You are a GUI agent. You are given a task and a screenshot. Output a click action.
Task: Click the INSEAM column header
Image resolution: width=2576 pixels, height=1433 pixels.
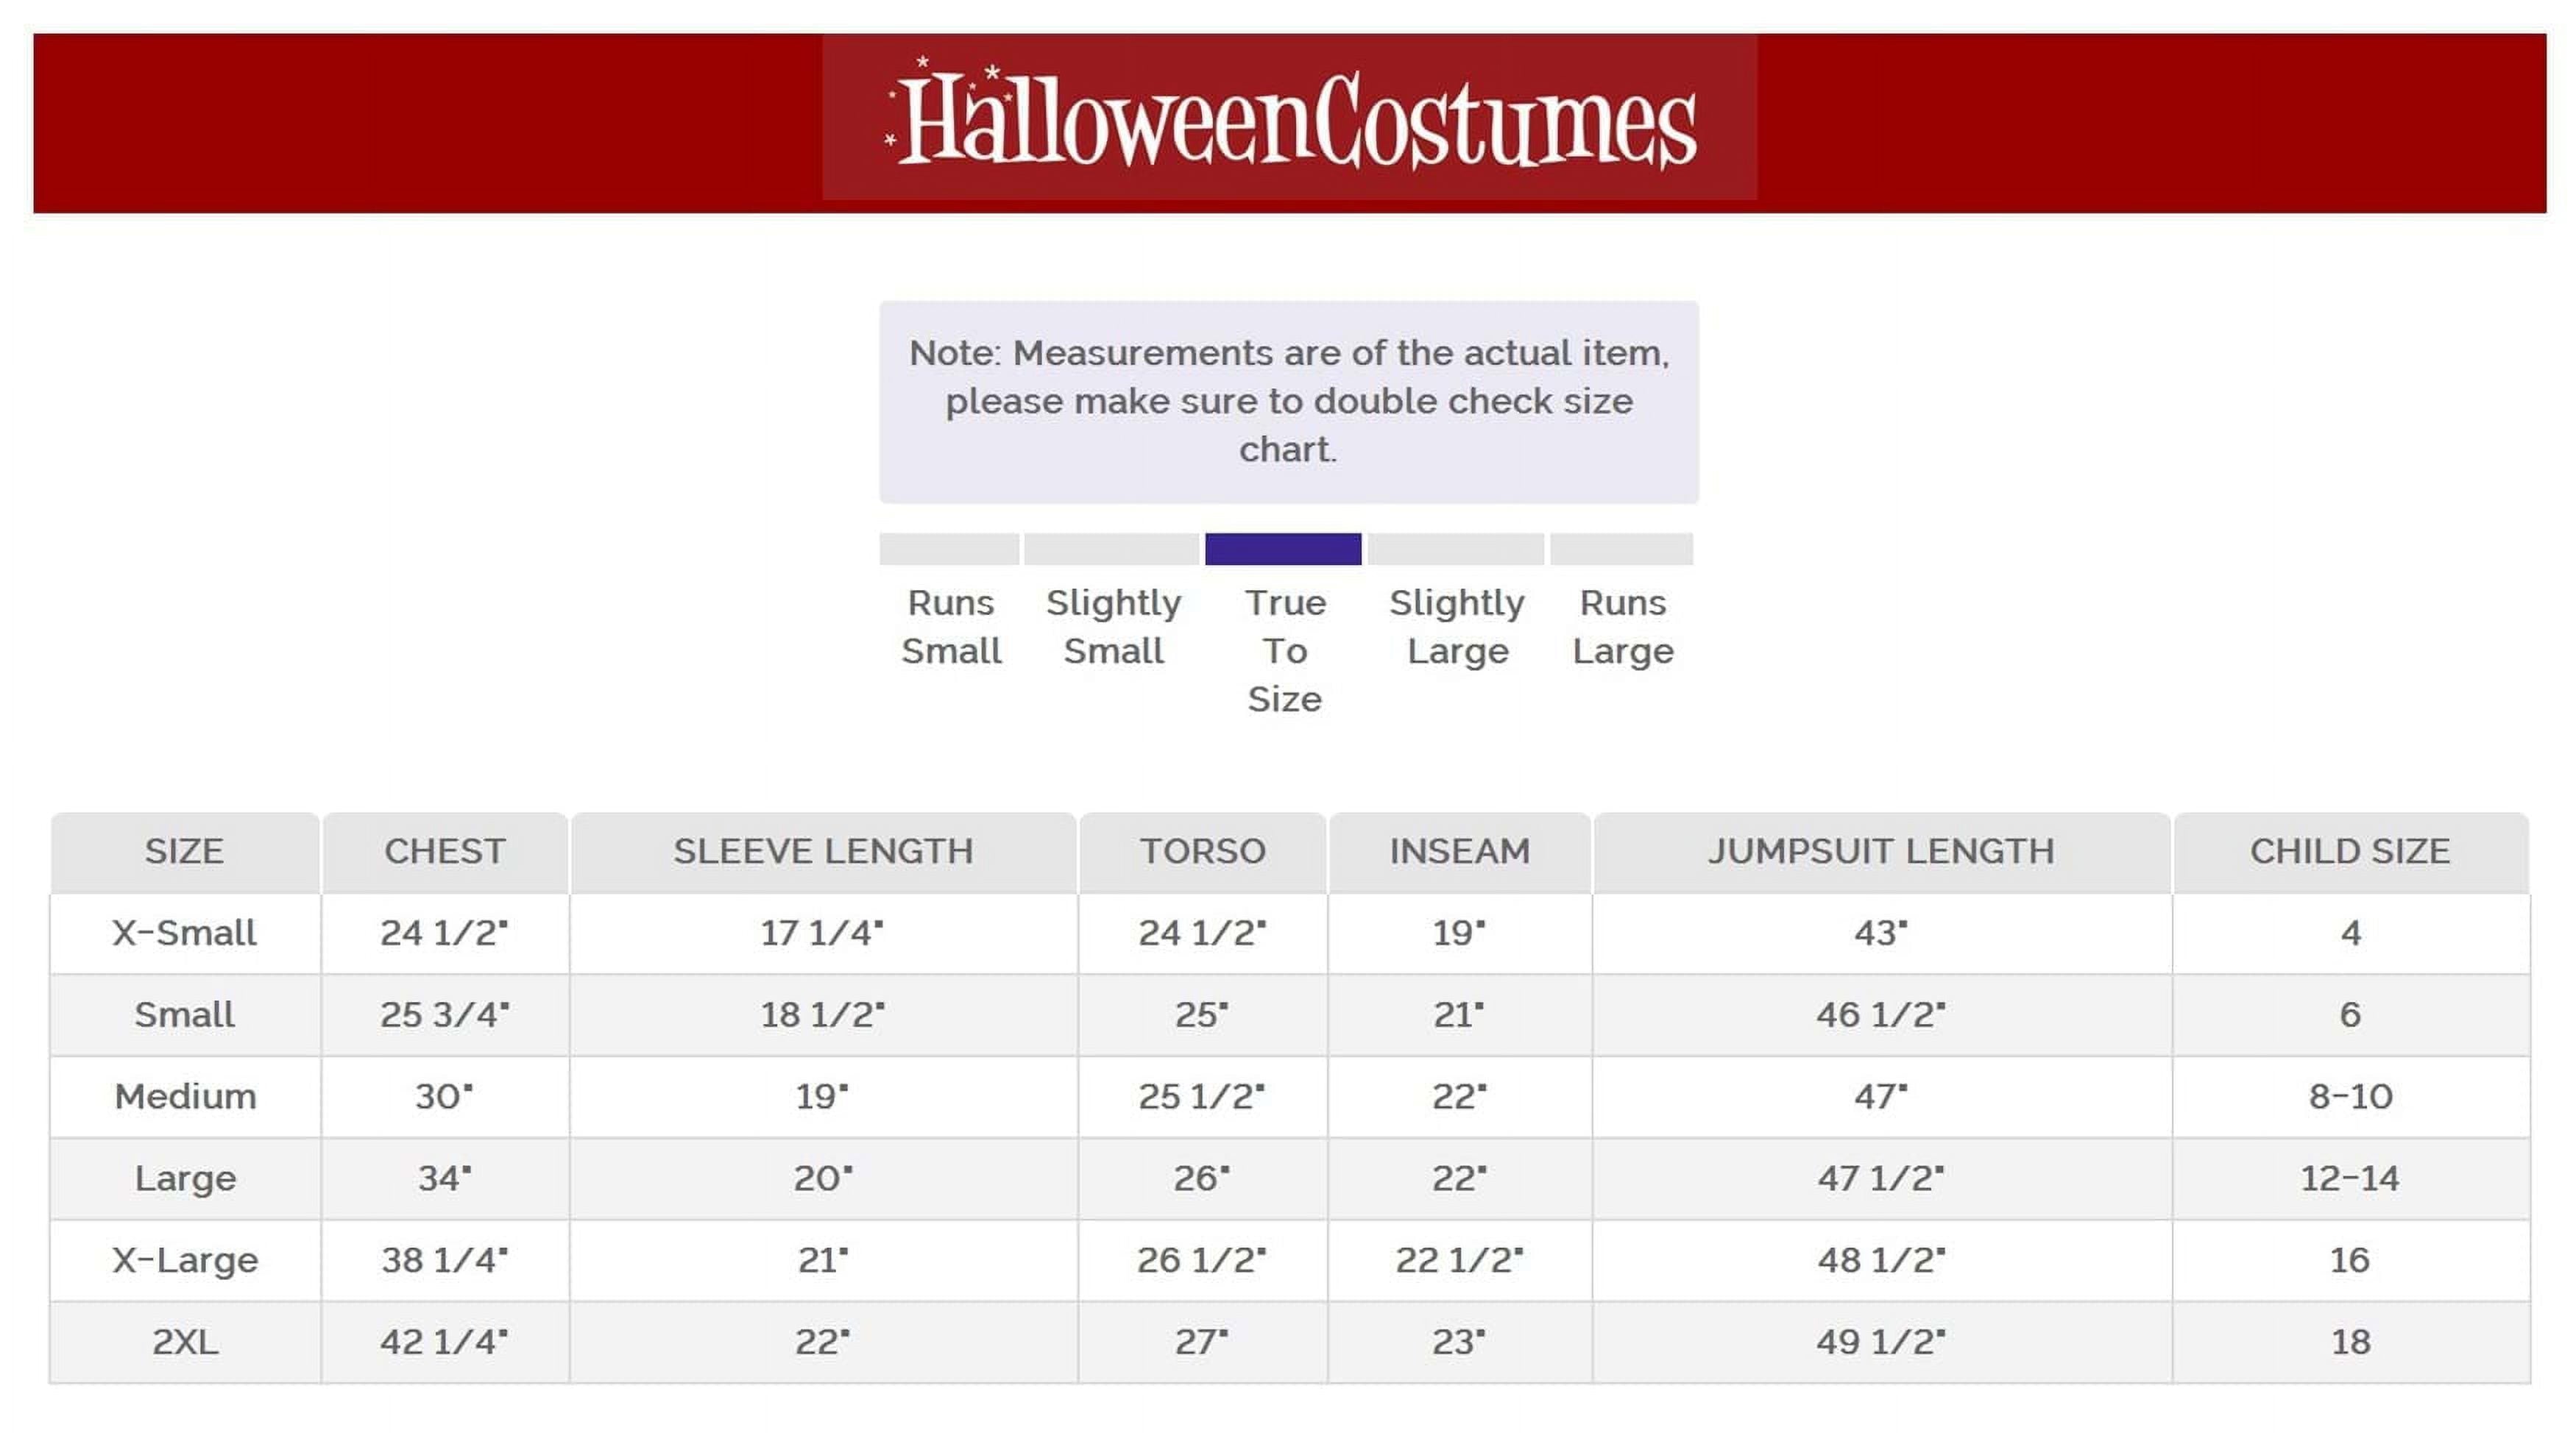pyautogui.click(x=1460, y=853)
